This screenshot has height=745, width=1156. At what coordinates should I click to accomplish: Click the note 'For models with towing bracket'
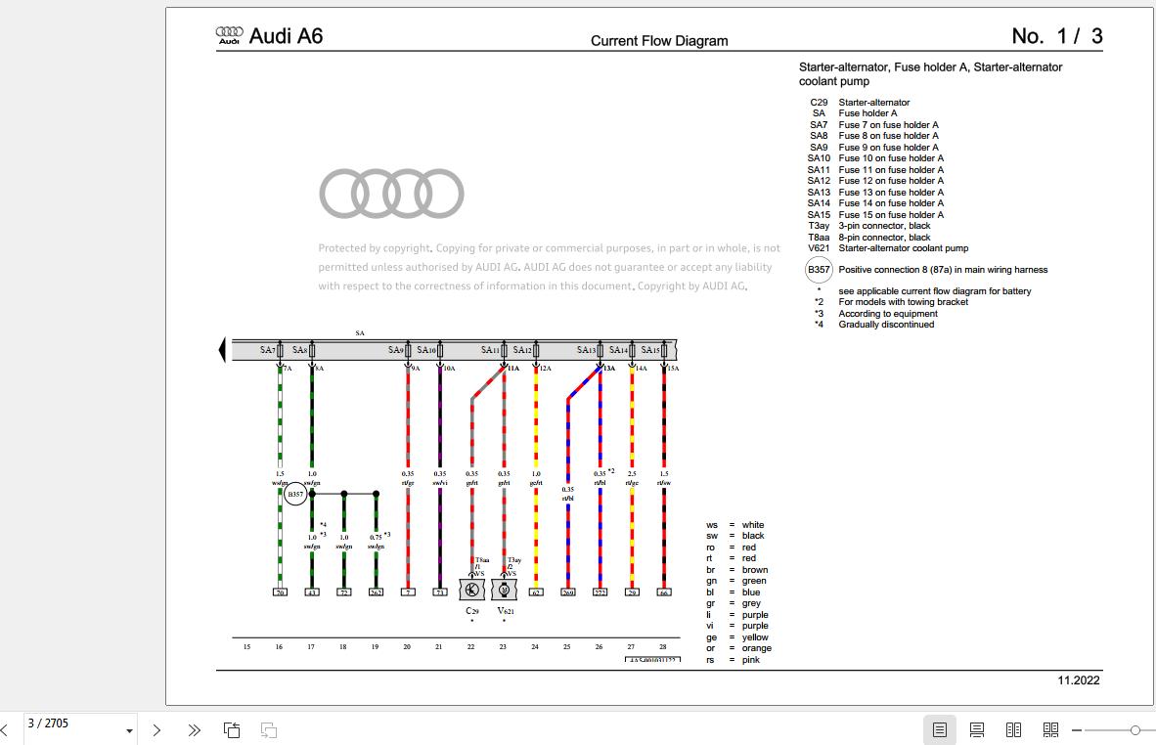pos(903,302)
